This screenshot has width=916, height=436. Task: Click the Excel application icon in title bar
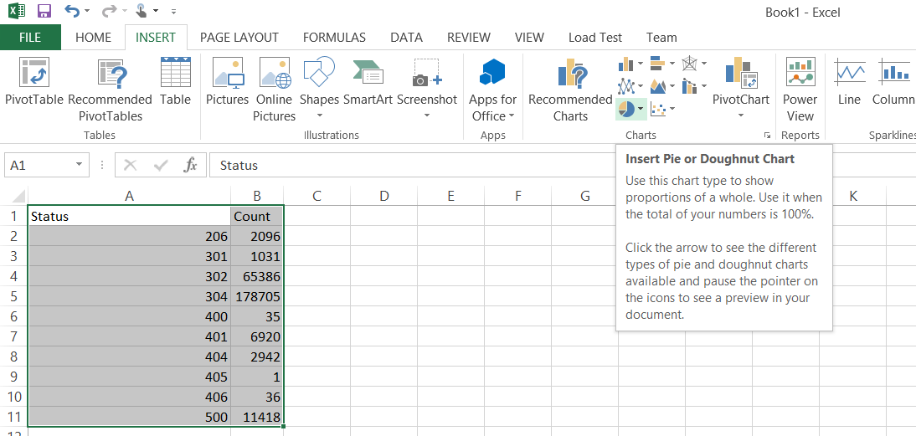(17, 11)
